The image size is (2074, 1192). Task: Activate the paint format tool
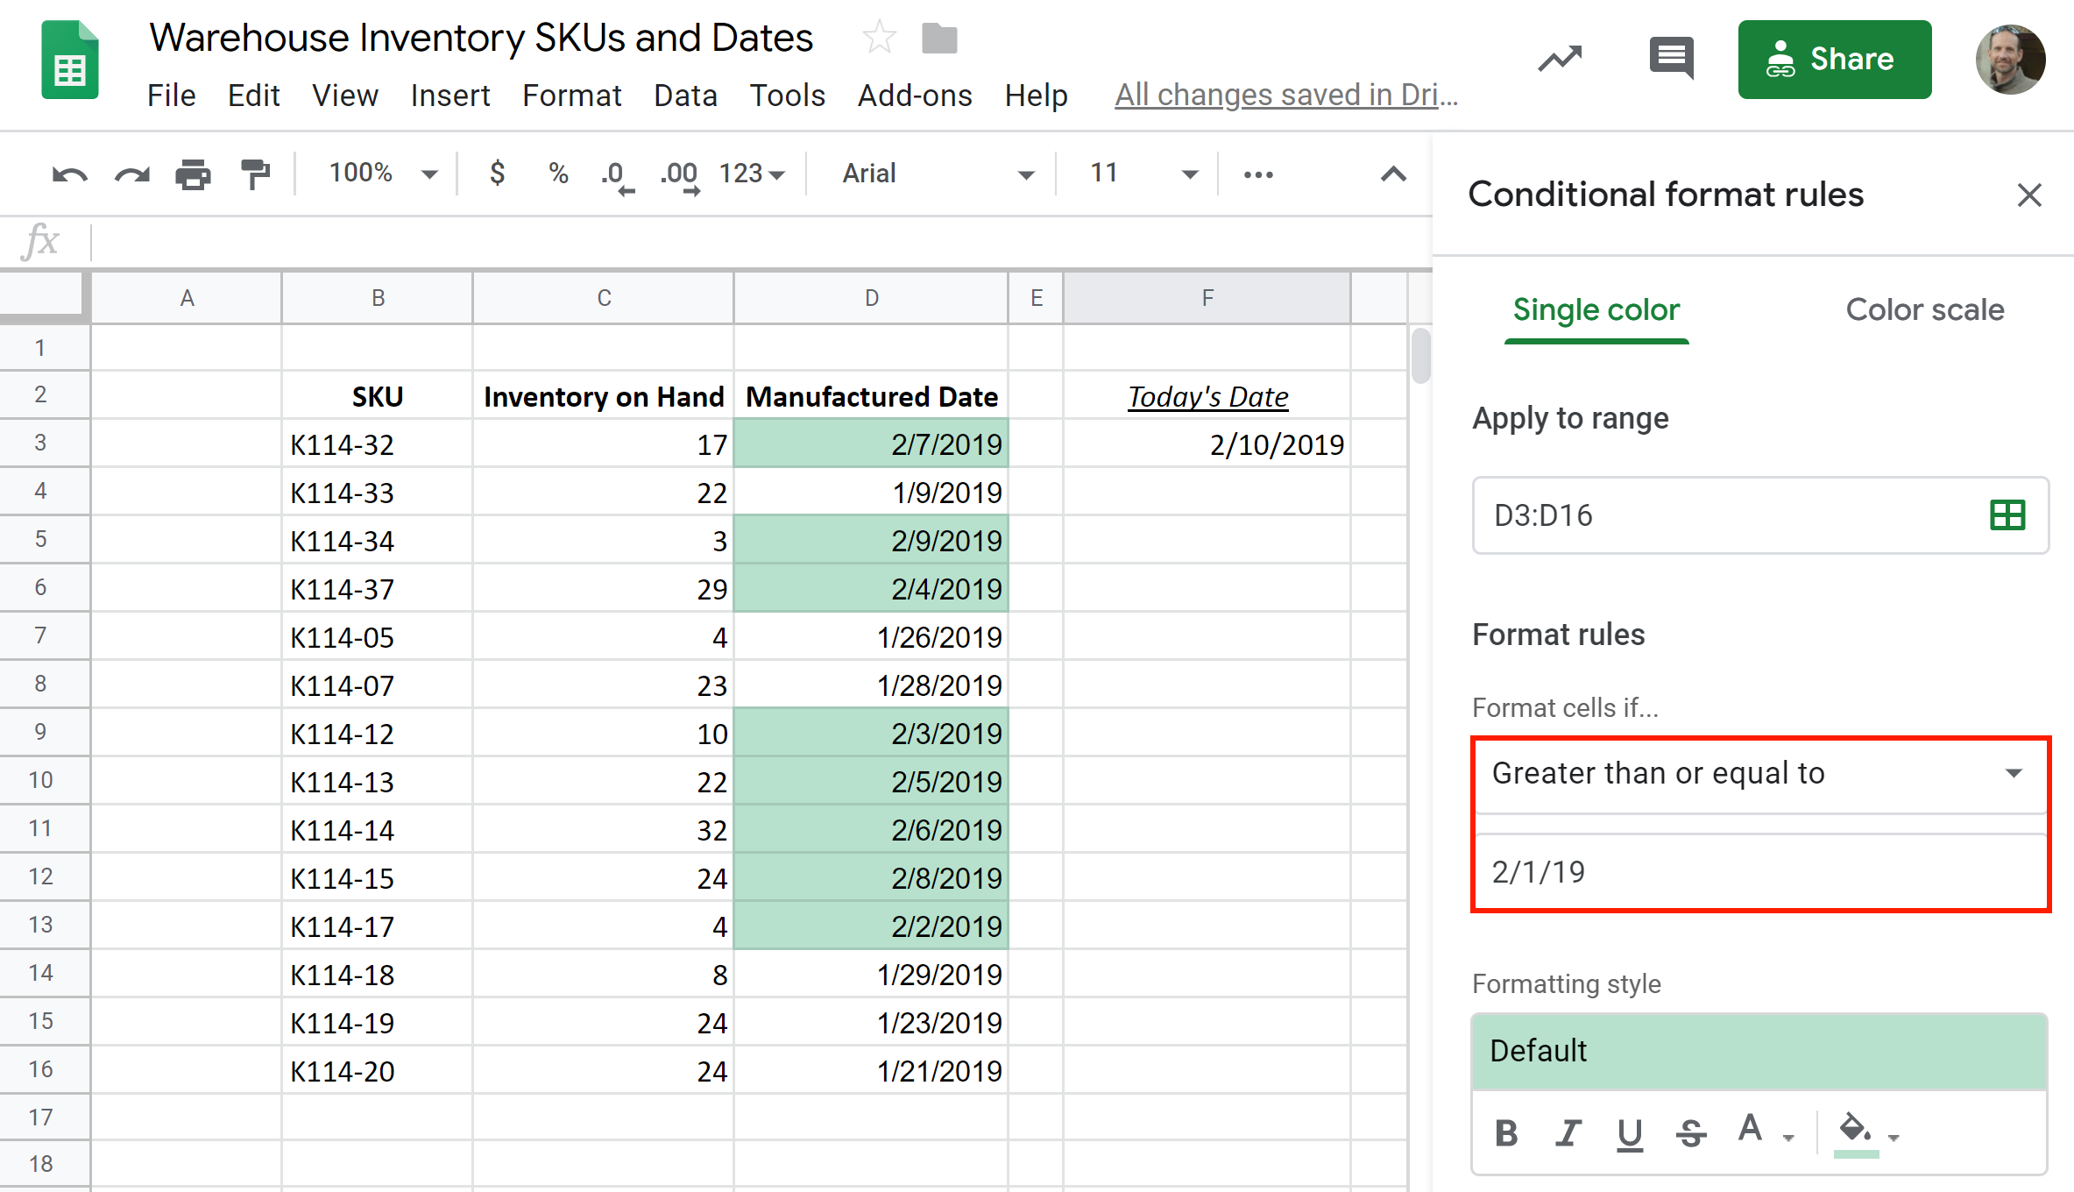point(255,174)
